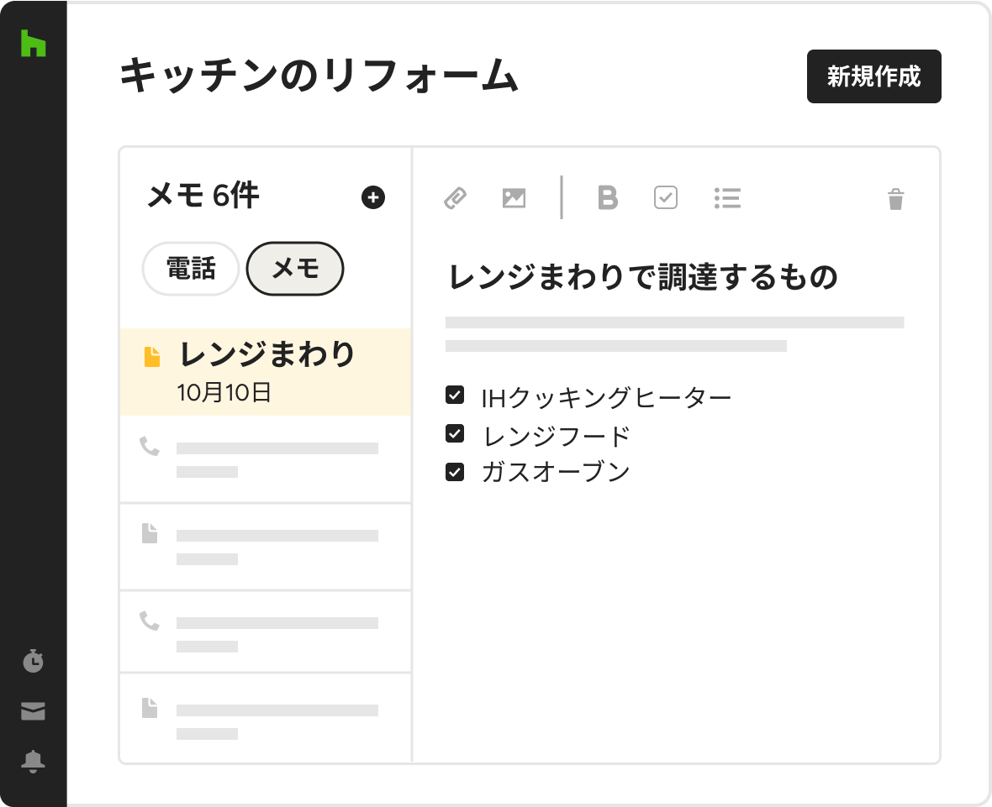This screenshot has width=992, height=807.
Task: Insert a checkbox using the checklist icon
Action: click(x=666, y=197)
